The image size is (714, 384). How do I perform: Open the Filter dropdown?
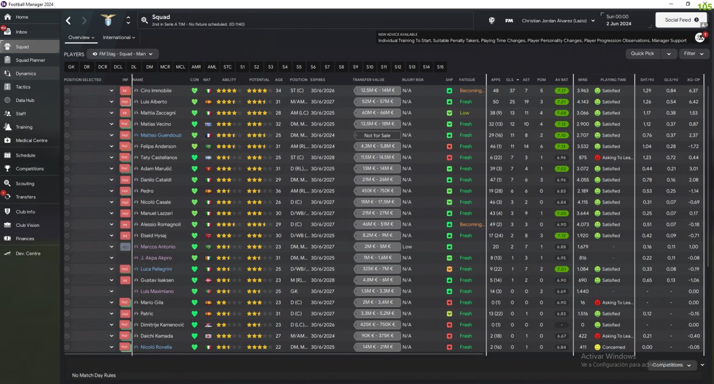click(x=694, y=54)
